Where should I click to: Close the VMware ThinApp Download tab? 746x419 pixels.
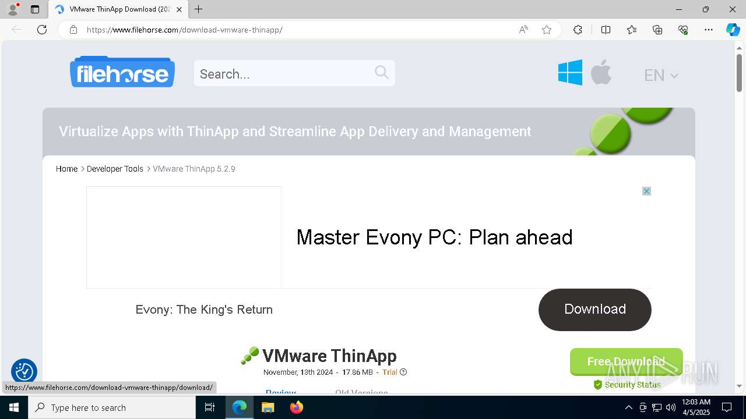(179, 9)
